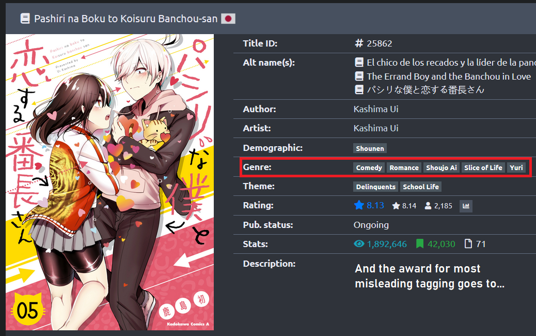The image size is (536, 336).
Task: Click the Japan flag icon in header
Action: tap(228, 19)
